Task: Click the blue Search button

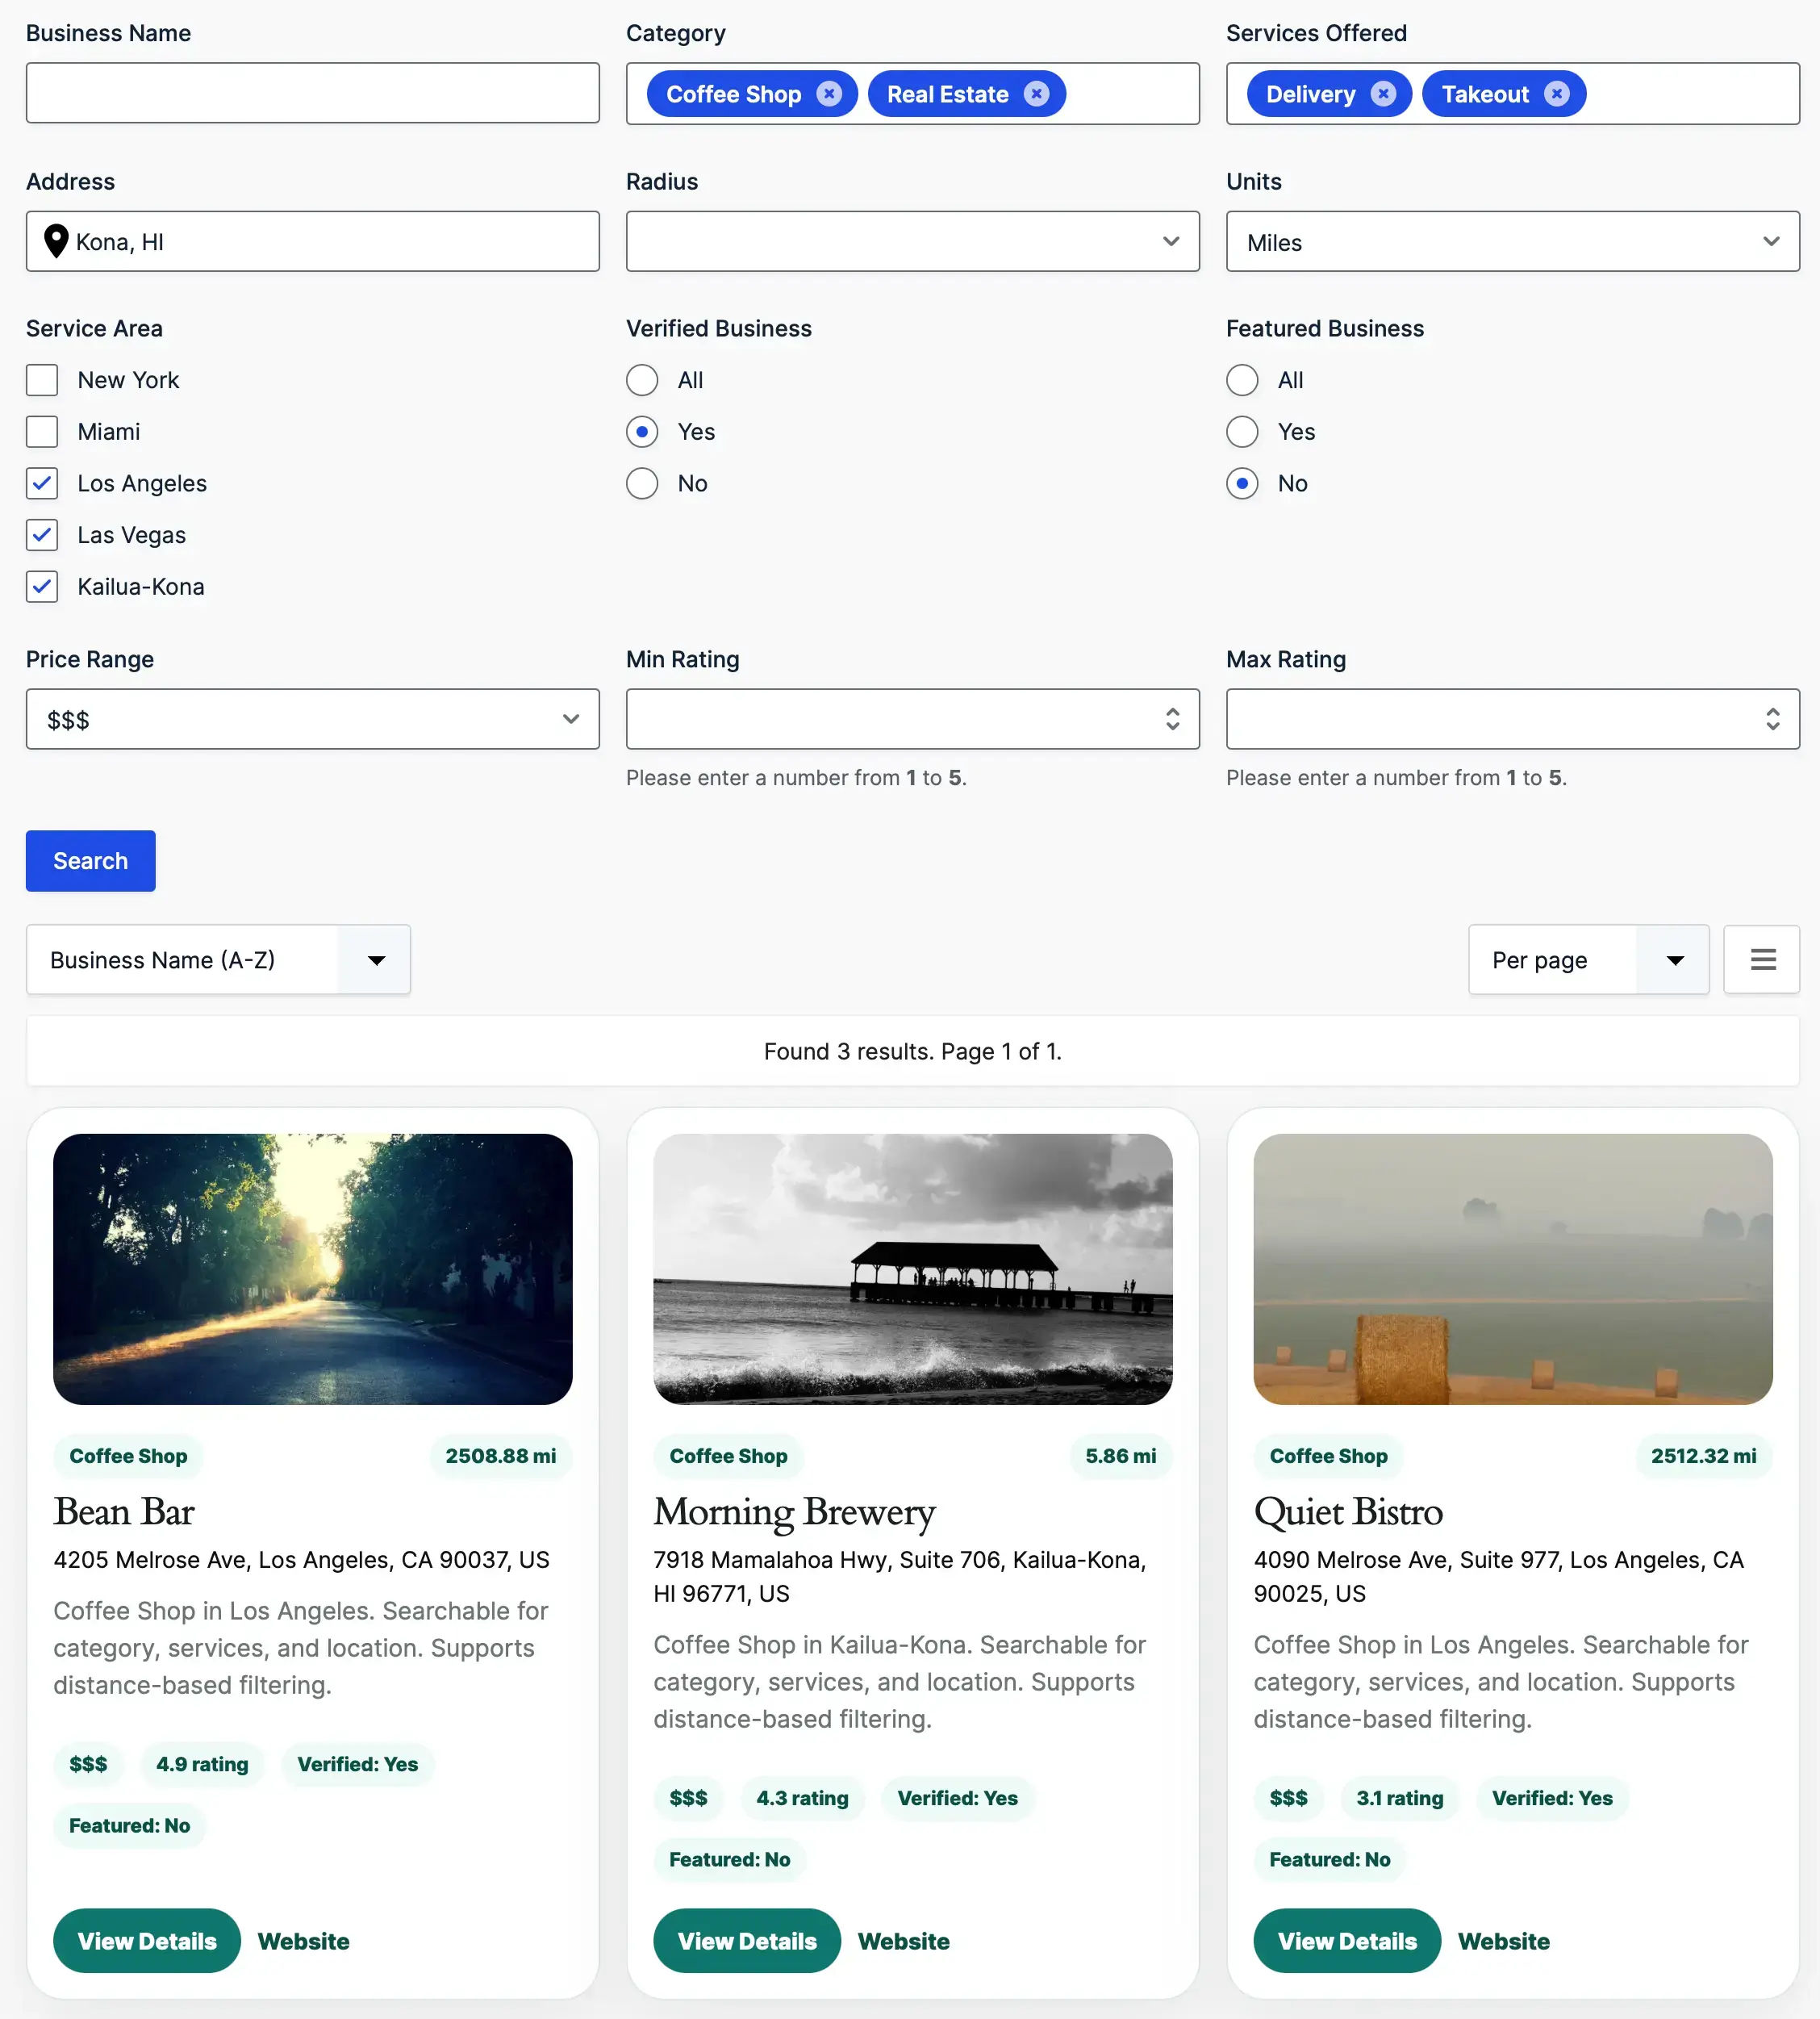Action: (90, 861)
